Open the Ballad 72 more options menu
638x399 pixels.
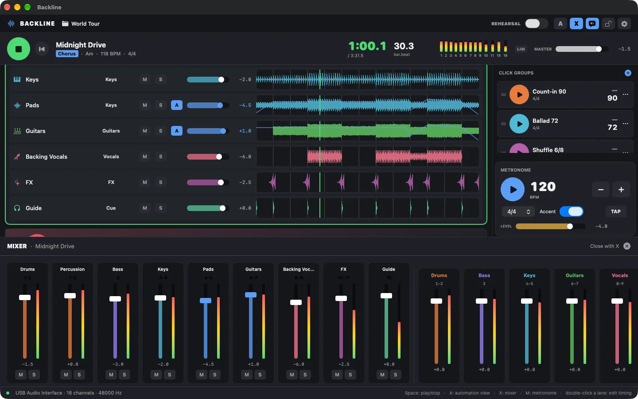click(x=626, y=124)
